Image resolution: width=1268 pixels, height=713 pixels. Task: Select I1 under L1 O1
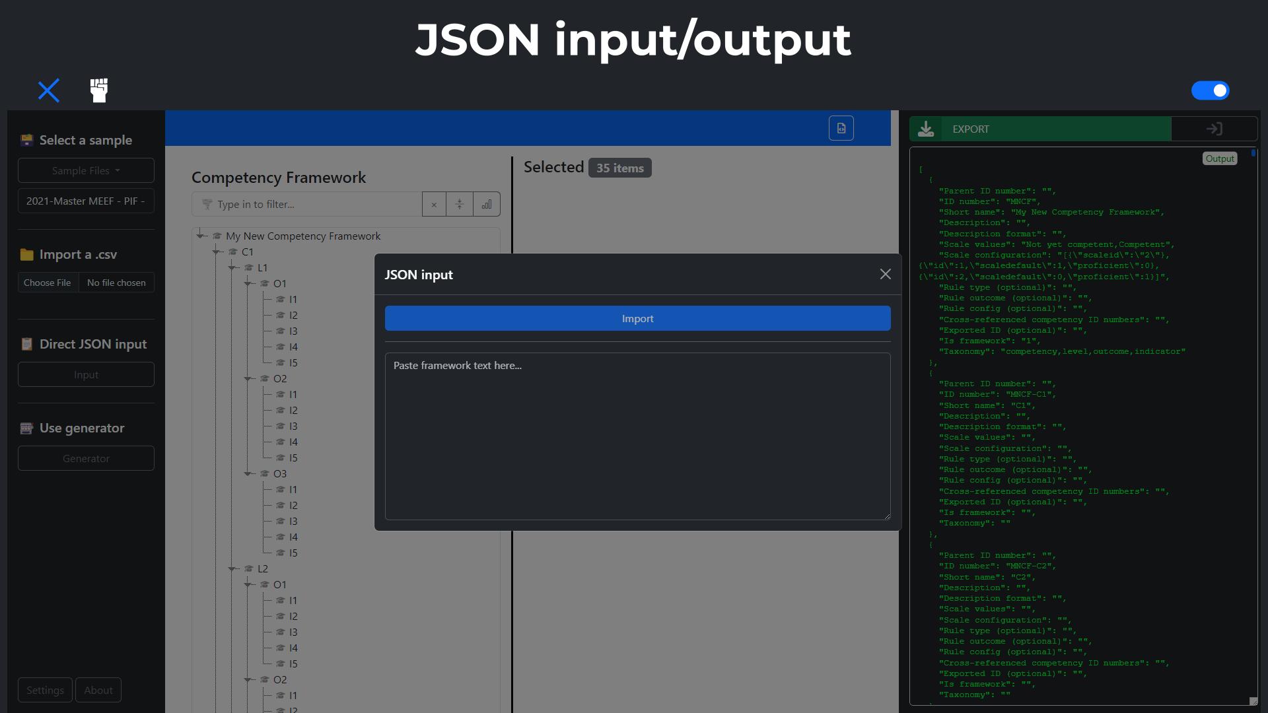coord(293,299)
